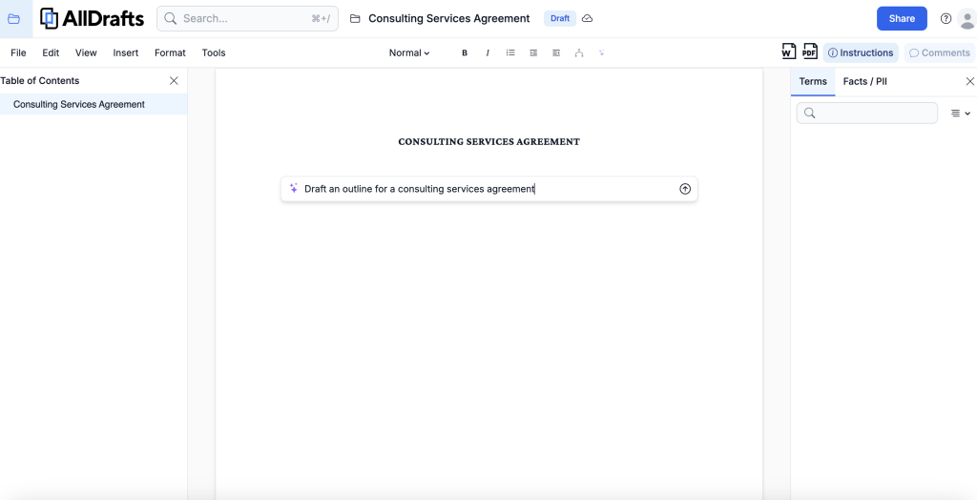Switch to the Facts / PII tab
977x500 pixels.
pyautogui.click(x=864, y=82)
